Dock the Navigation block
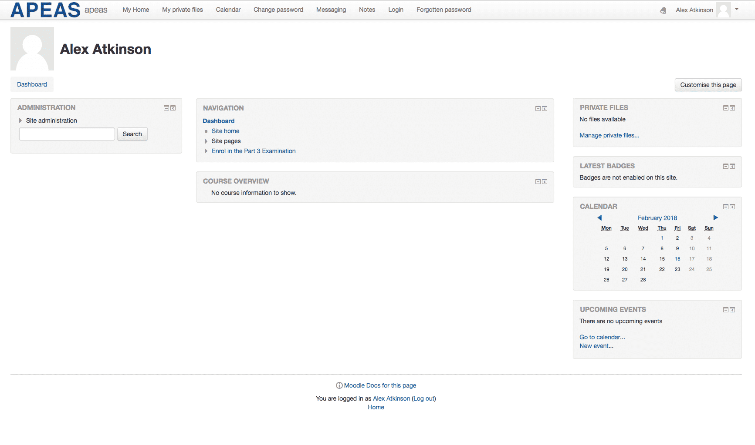This screenshot has height=445, width=755. (545, 108)
